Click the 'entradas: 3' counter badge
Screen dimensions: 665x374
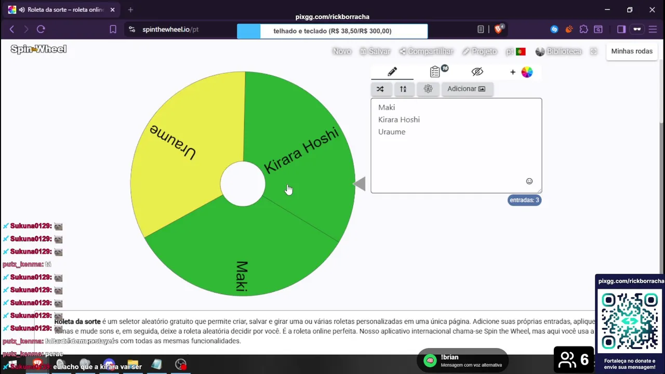[525, 200]
